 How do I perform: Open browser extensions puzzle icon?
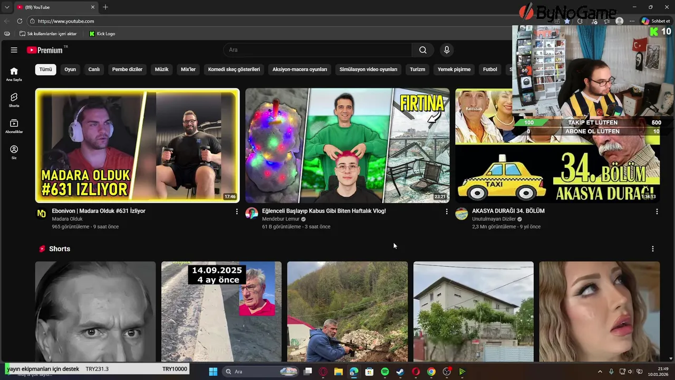pyautogui.click(x=580, y=21)
